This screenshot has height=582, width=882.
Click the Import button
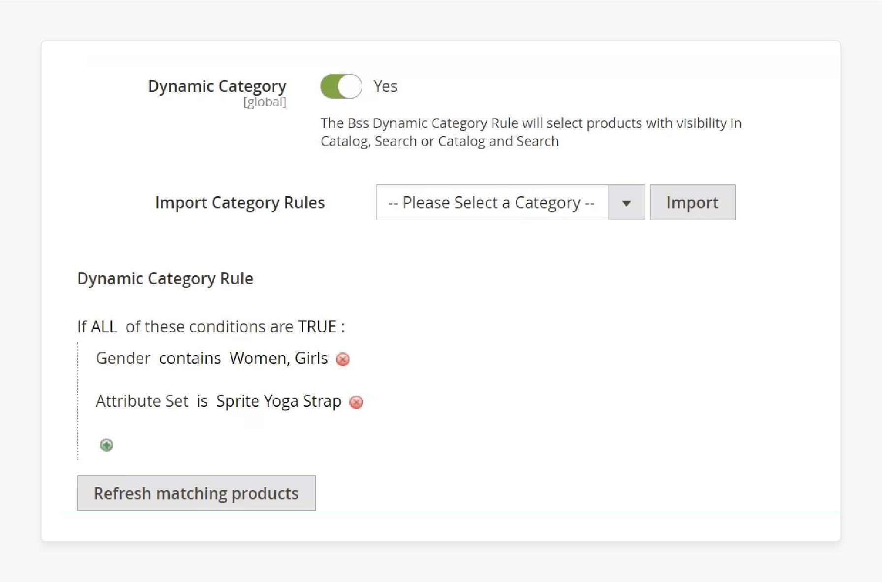pyautogui.click(x=692, y=202)
